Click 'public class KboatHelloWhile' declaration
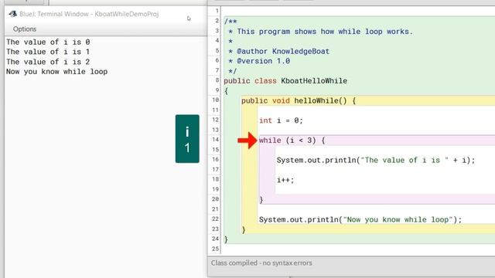Screen dimensions: 495x278 (x=285, y=81)
